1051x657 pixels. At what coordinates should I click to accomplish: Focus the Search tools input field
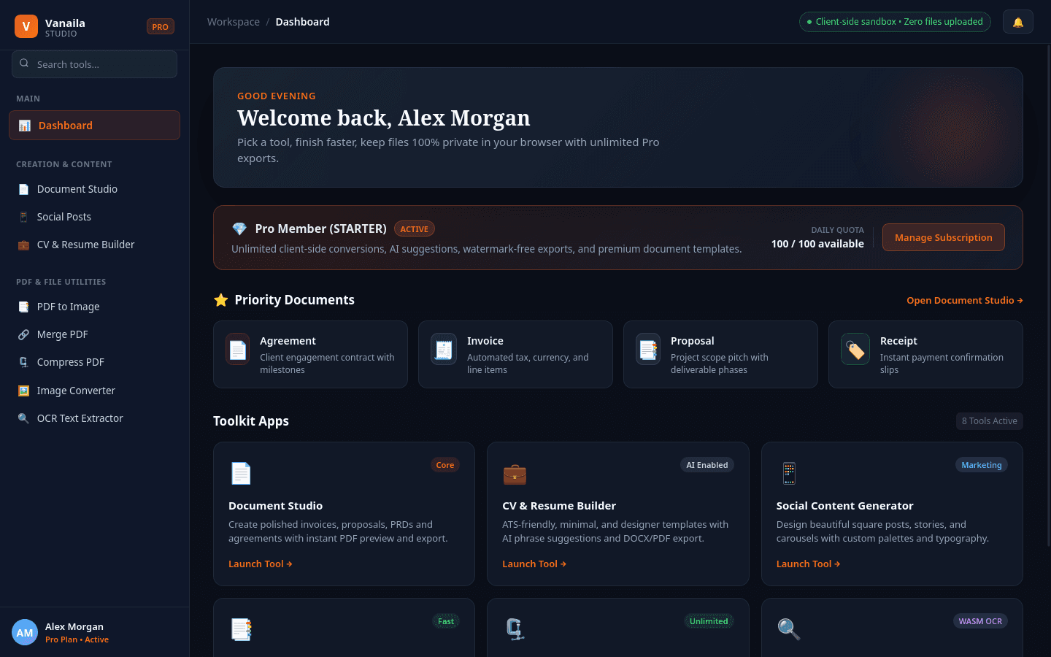[x=94, y=64]
